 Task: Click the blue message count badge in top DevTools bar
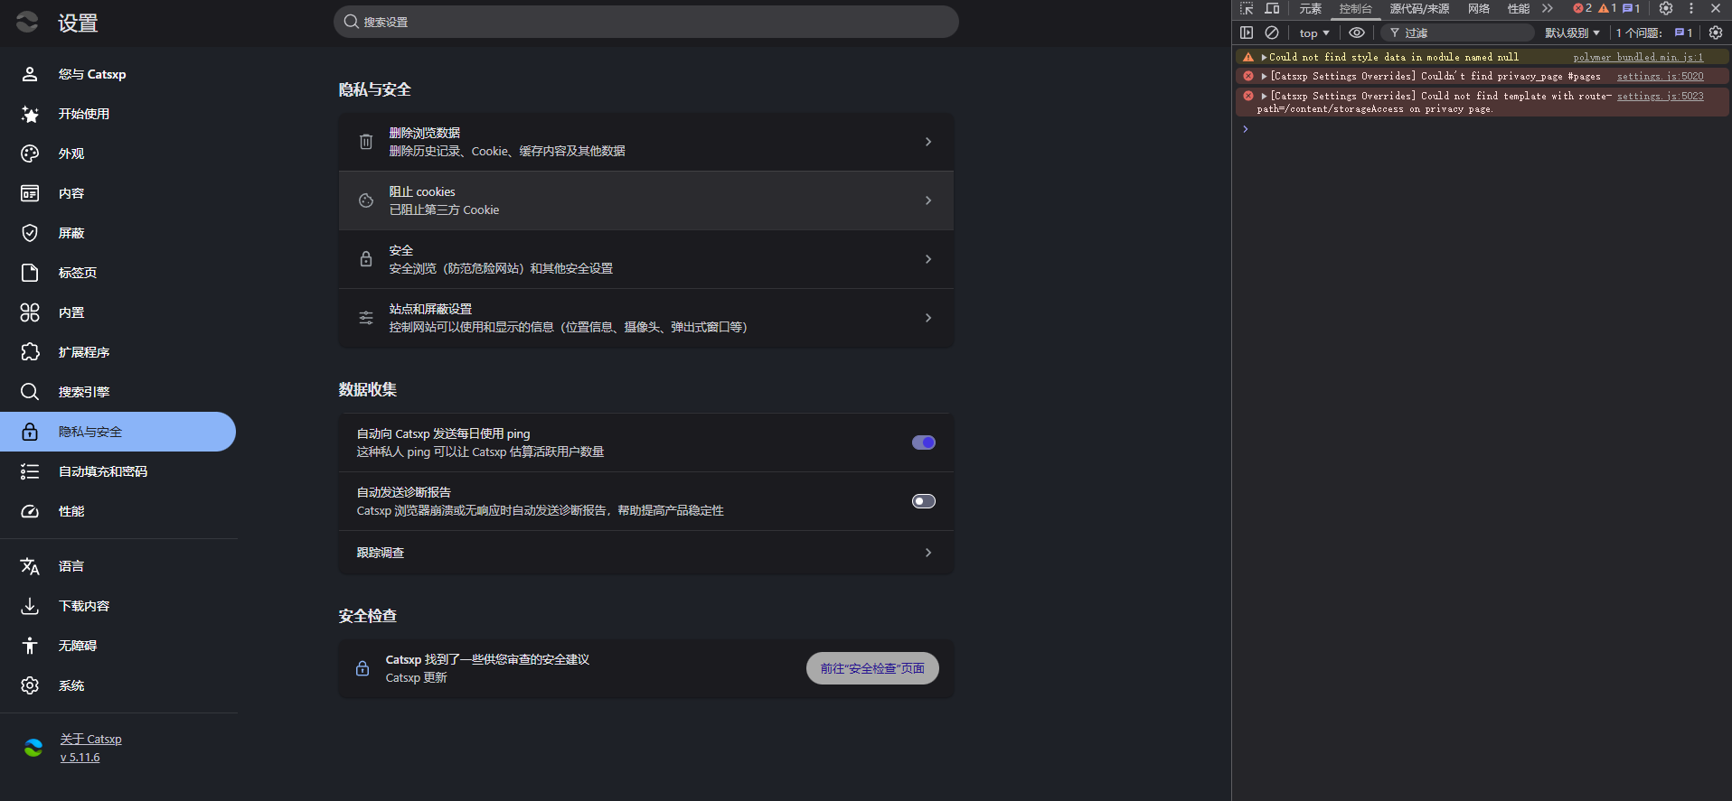pos(1632,8)
